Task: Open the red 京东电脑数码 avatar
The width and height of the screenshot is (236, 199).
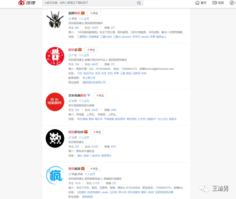Action: click(55, 102)
